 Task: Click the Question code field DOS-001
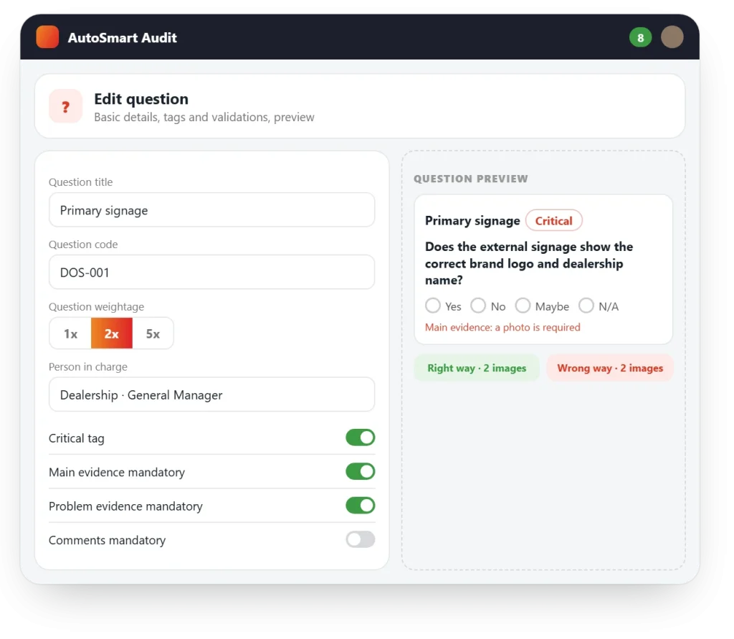click(x=211, y=273)
